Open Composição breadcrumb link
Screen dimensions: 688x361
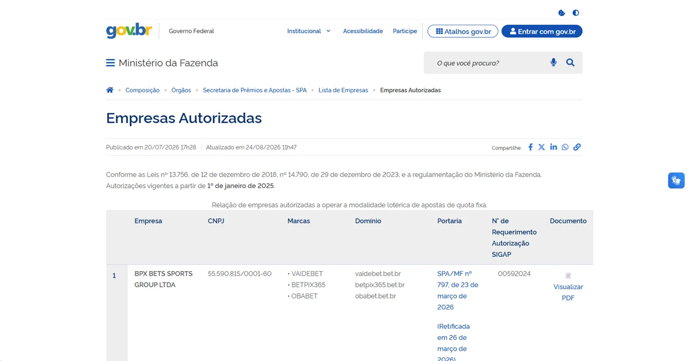(142, 90)
